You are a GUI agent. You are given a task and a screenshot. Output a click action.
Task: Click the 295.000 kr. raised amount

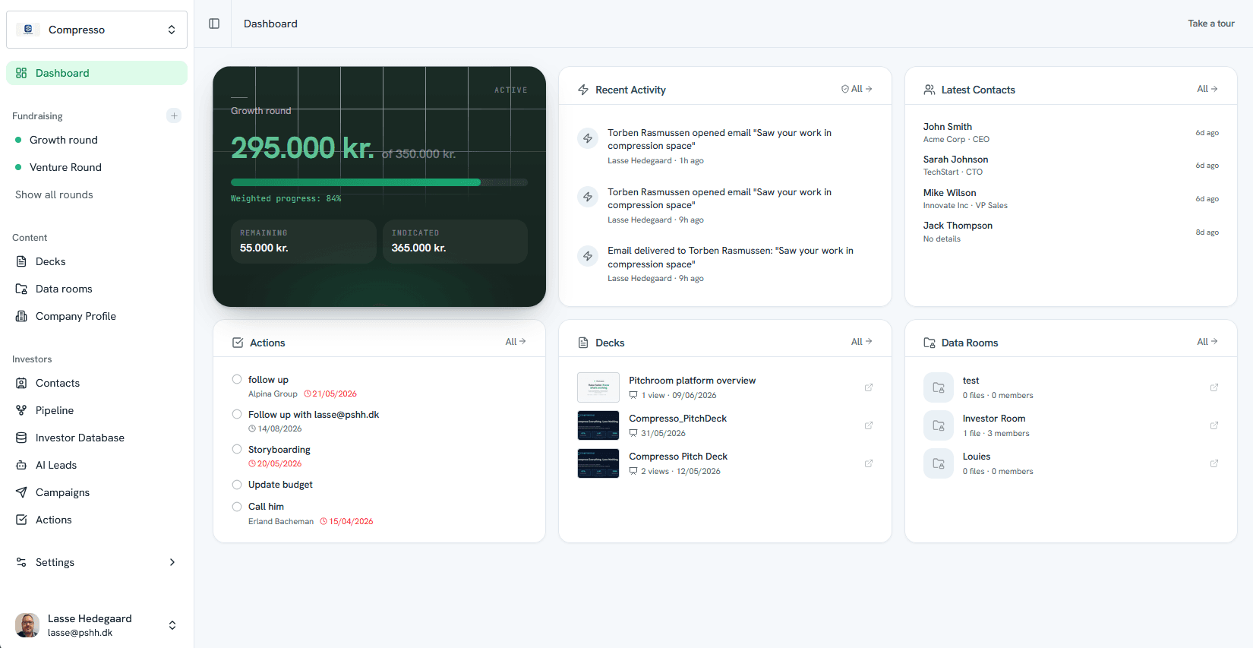(302, 147)
